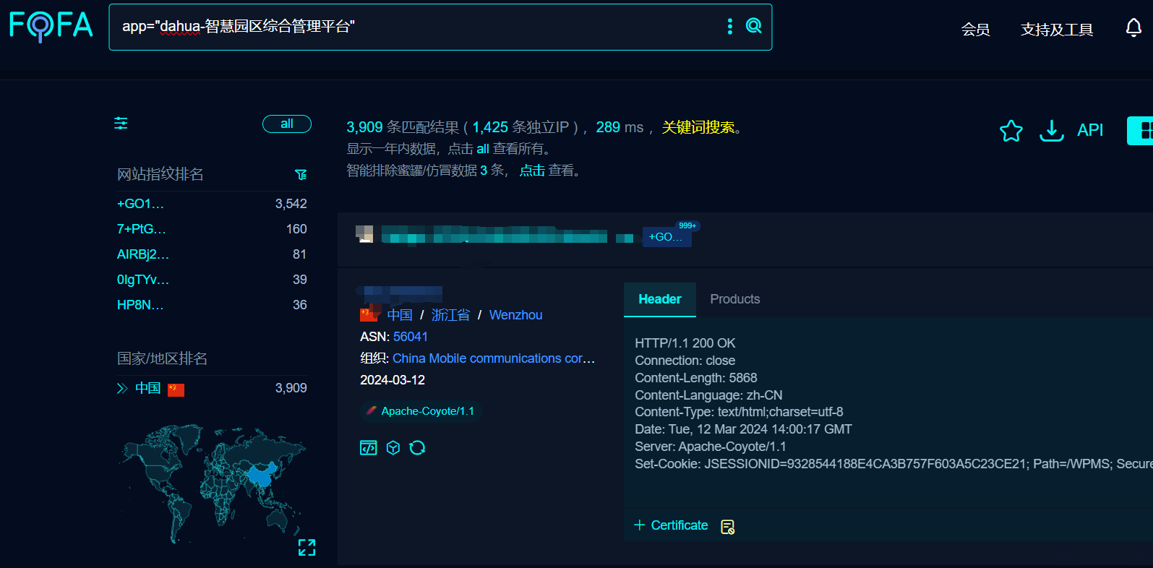1153x568 pixels.
Task: Open the notifications bell
Action: (1133, 28)
